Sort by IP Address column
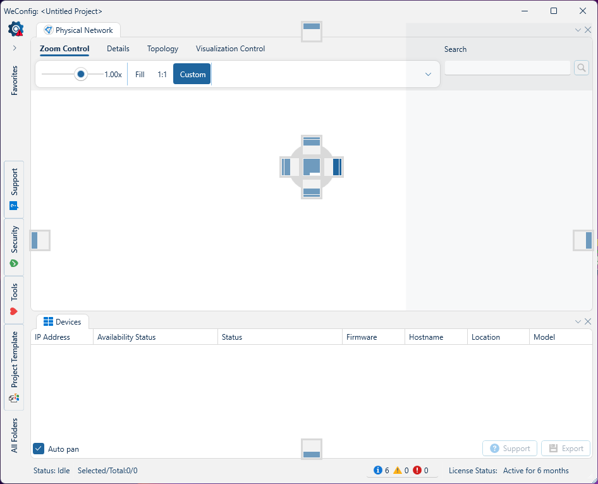 point(62,337)
